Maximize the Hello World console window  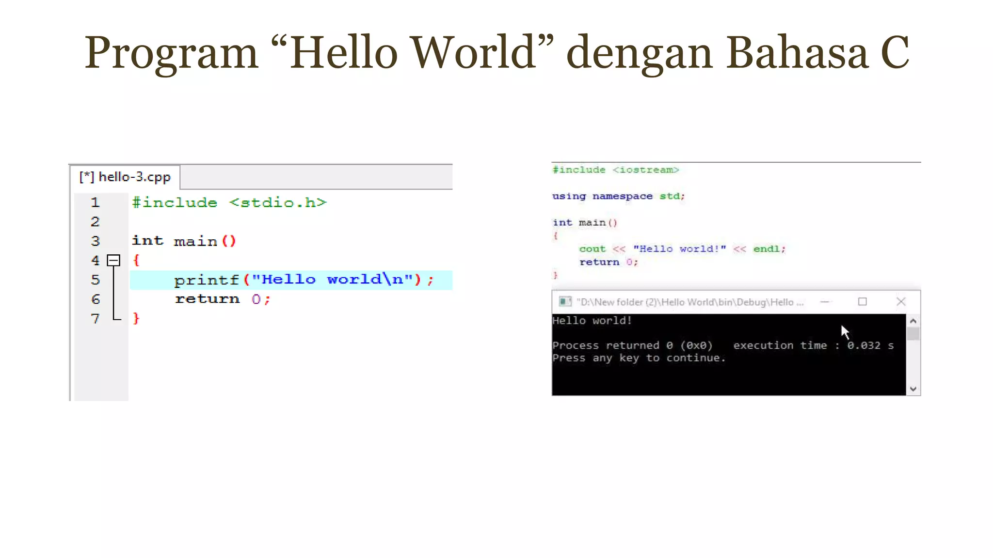(863, 302)
